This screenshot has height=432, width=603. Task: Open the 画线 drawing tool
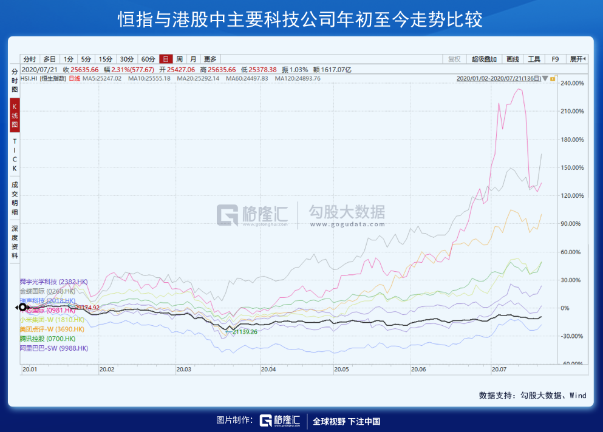pos(513,59)
